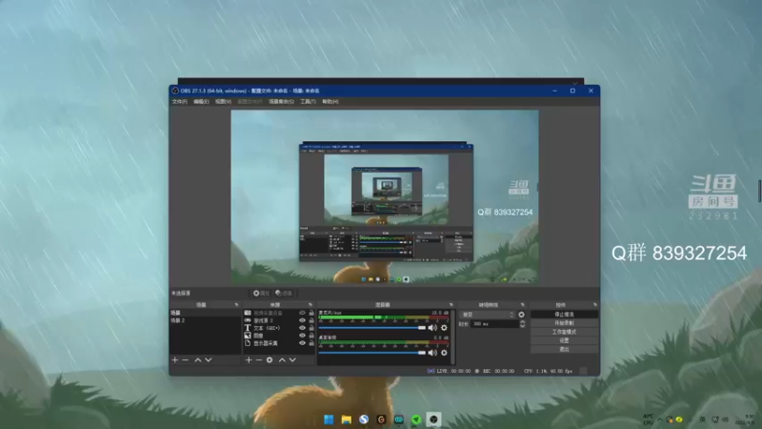This screenshot has width=762, height=429.
Task: Add a new scene with the plus icon
Action: pyautogui.click(x=175, y=360)
